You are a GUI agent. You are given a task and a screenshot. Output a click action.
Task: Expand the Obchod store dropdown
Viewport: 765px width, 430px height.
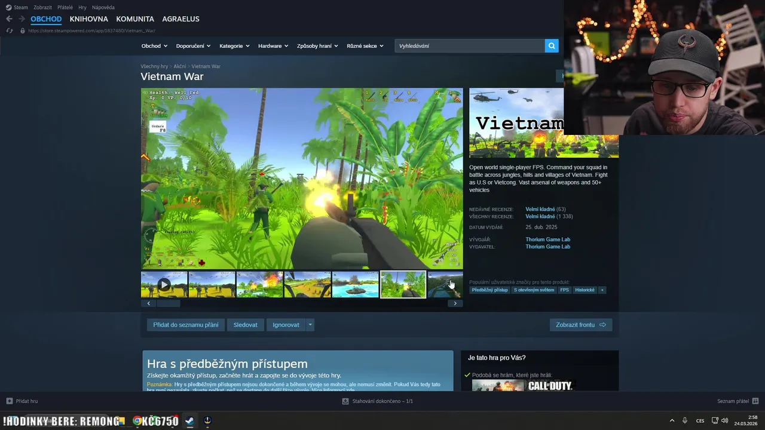154,46
